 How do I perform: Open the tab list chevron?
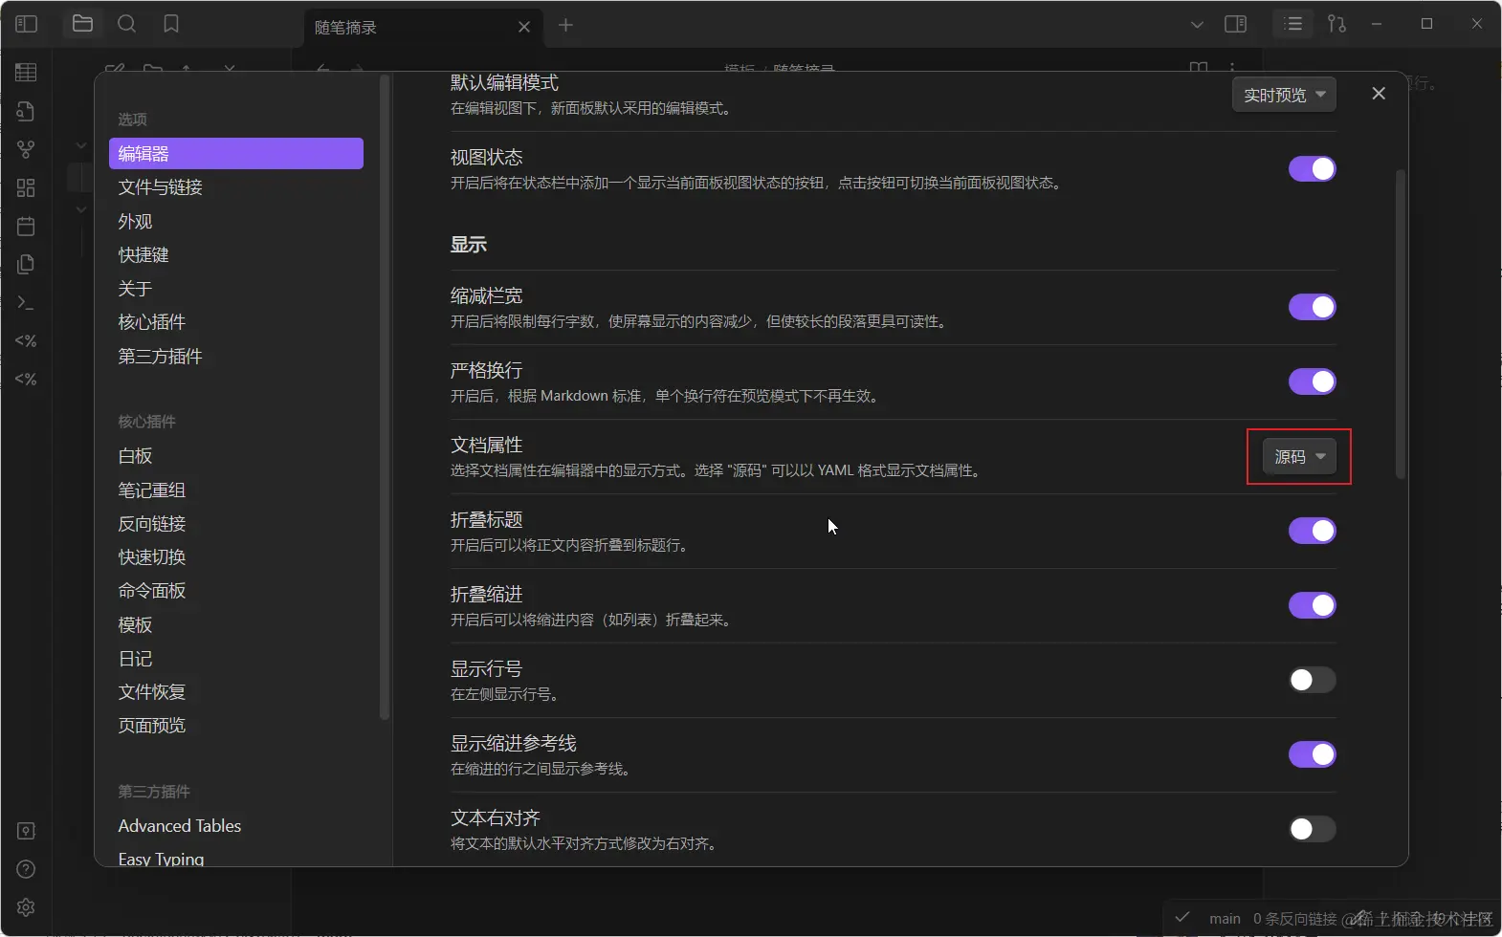(x=1197, y=25)
